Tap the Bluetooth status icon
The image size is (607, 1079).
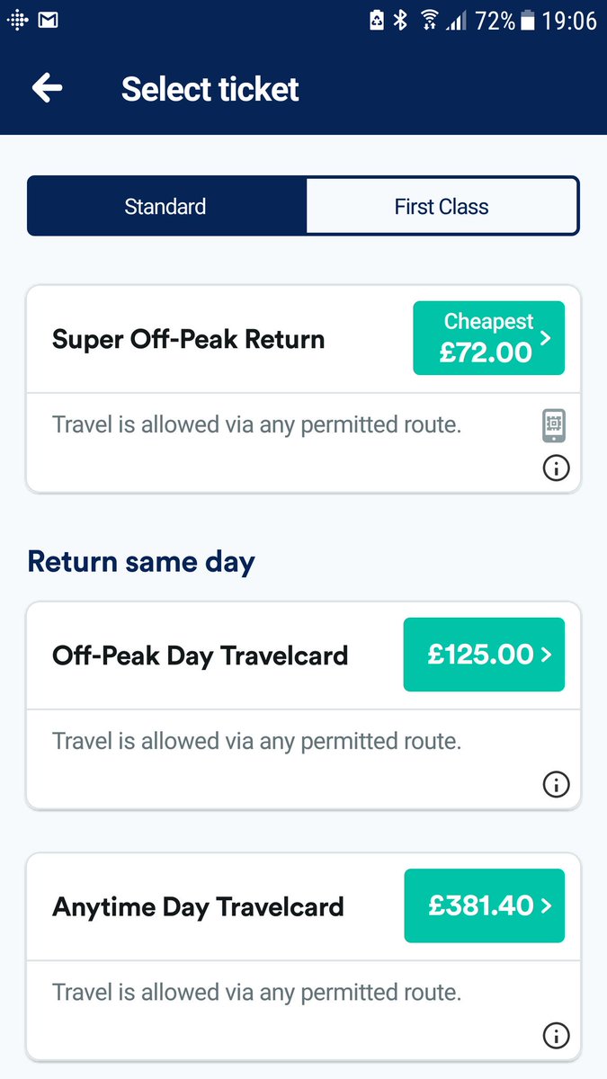pyautogui.click(x=401, y=20)
